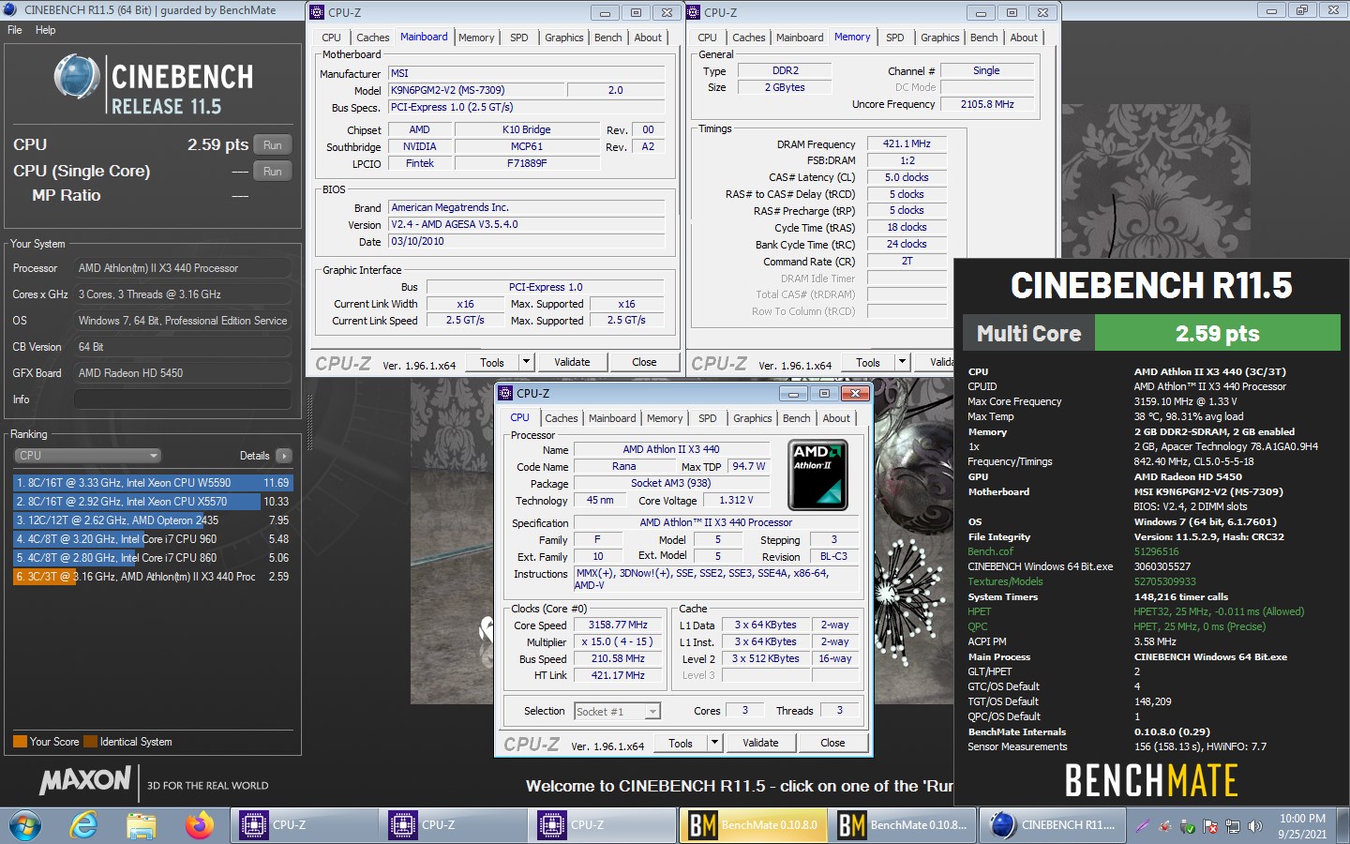
Task: Click the AMD Athlon II logo in CPU-Z
Action: (817, 475)
